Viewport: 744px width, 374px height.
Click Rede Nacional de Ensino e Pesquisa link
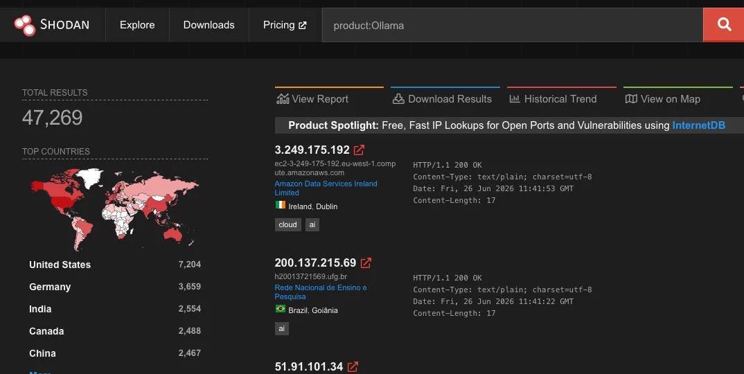pos(321,292)
